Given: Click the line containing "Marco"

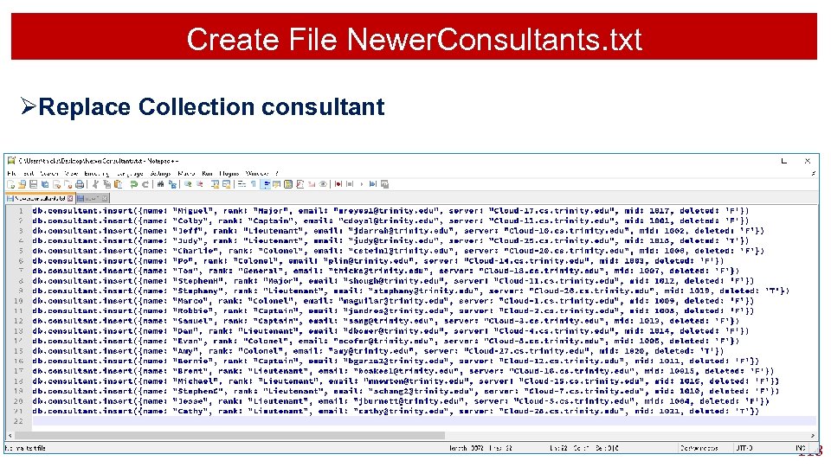Looking at the screenshot, I should point(393,301).
